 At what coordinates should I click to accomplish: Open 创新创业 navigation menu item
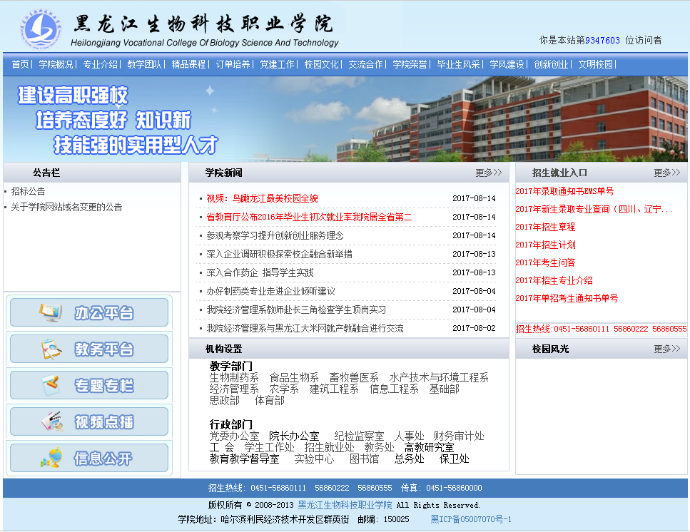pos(551,64)
